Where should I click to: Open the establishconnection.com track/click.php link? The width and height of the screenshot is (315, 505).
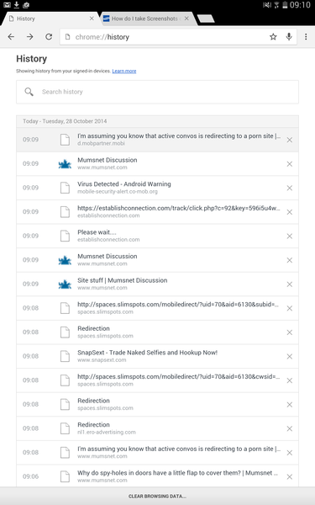tap(179, 208)
